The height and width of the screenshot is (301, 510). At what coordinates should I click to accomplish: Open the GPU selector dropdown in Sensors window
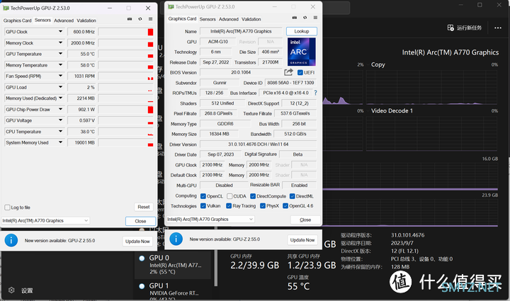(45, 220)
